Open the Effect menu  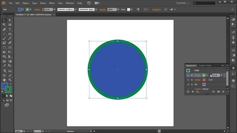coord(52,3)
